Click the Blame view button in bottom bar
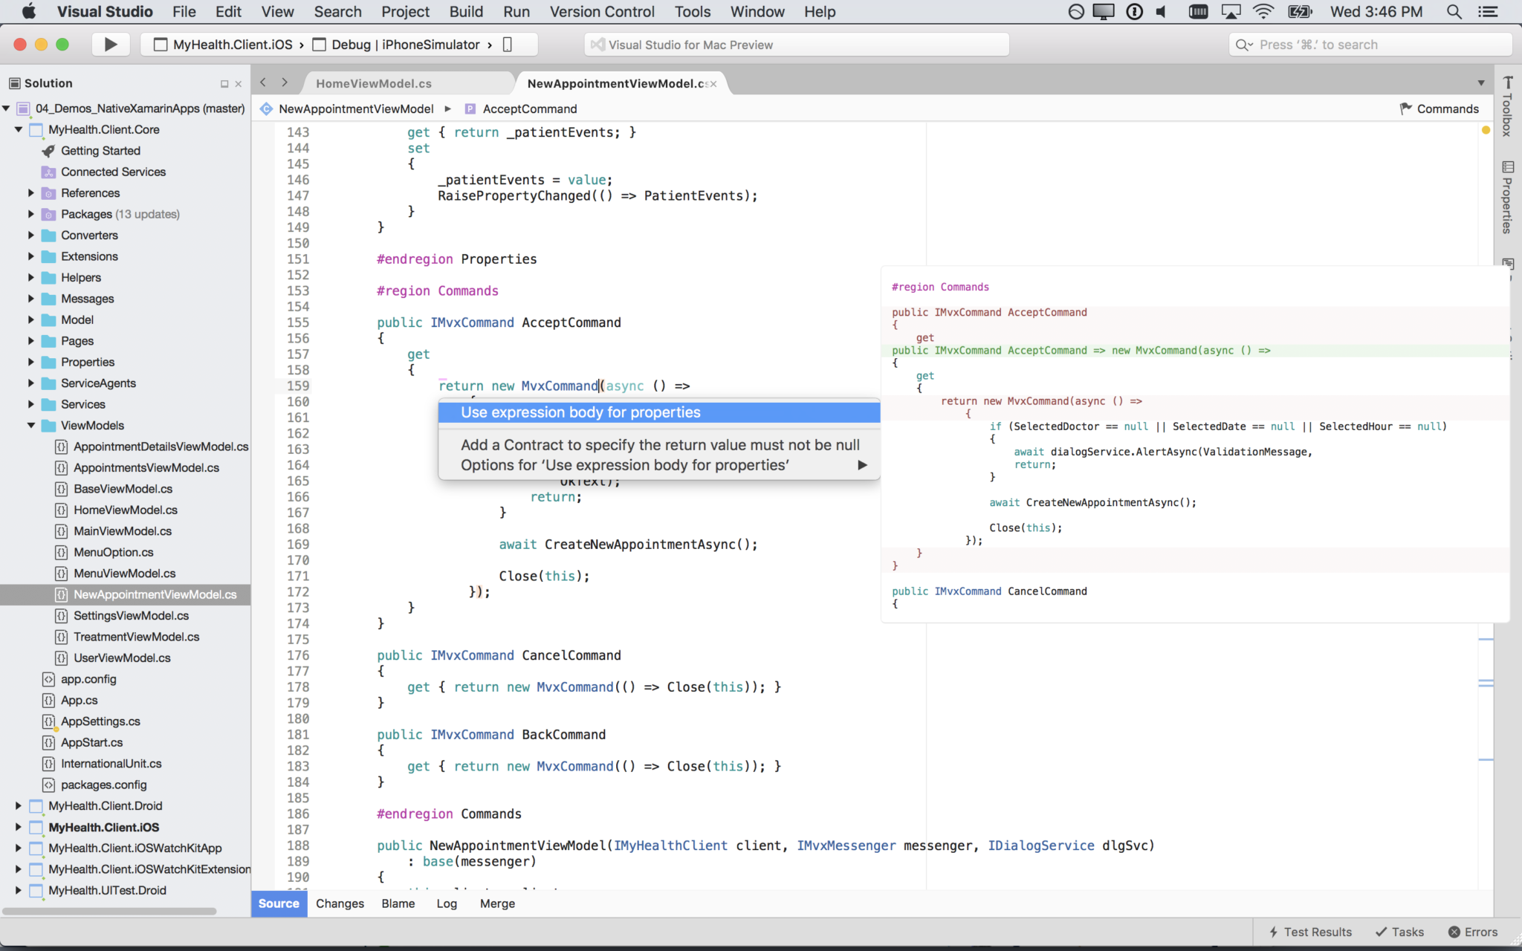The width and height of the screenshot is (1522, 951). pos(398,903)
